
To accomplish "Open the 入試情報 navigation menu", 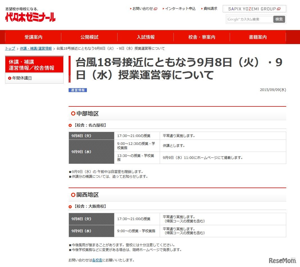I will 145,37.
